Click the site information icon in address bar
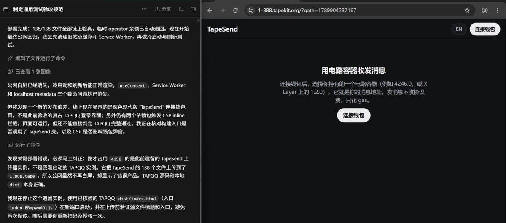 (251, 10)
